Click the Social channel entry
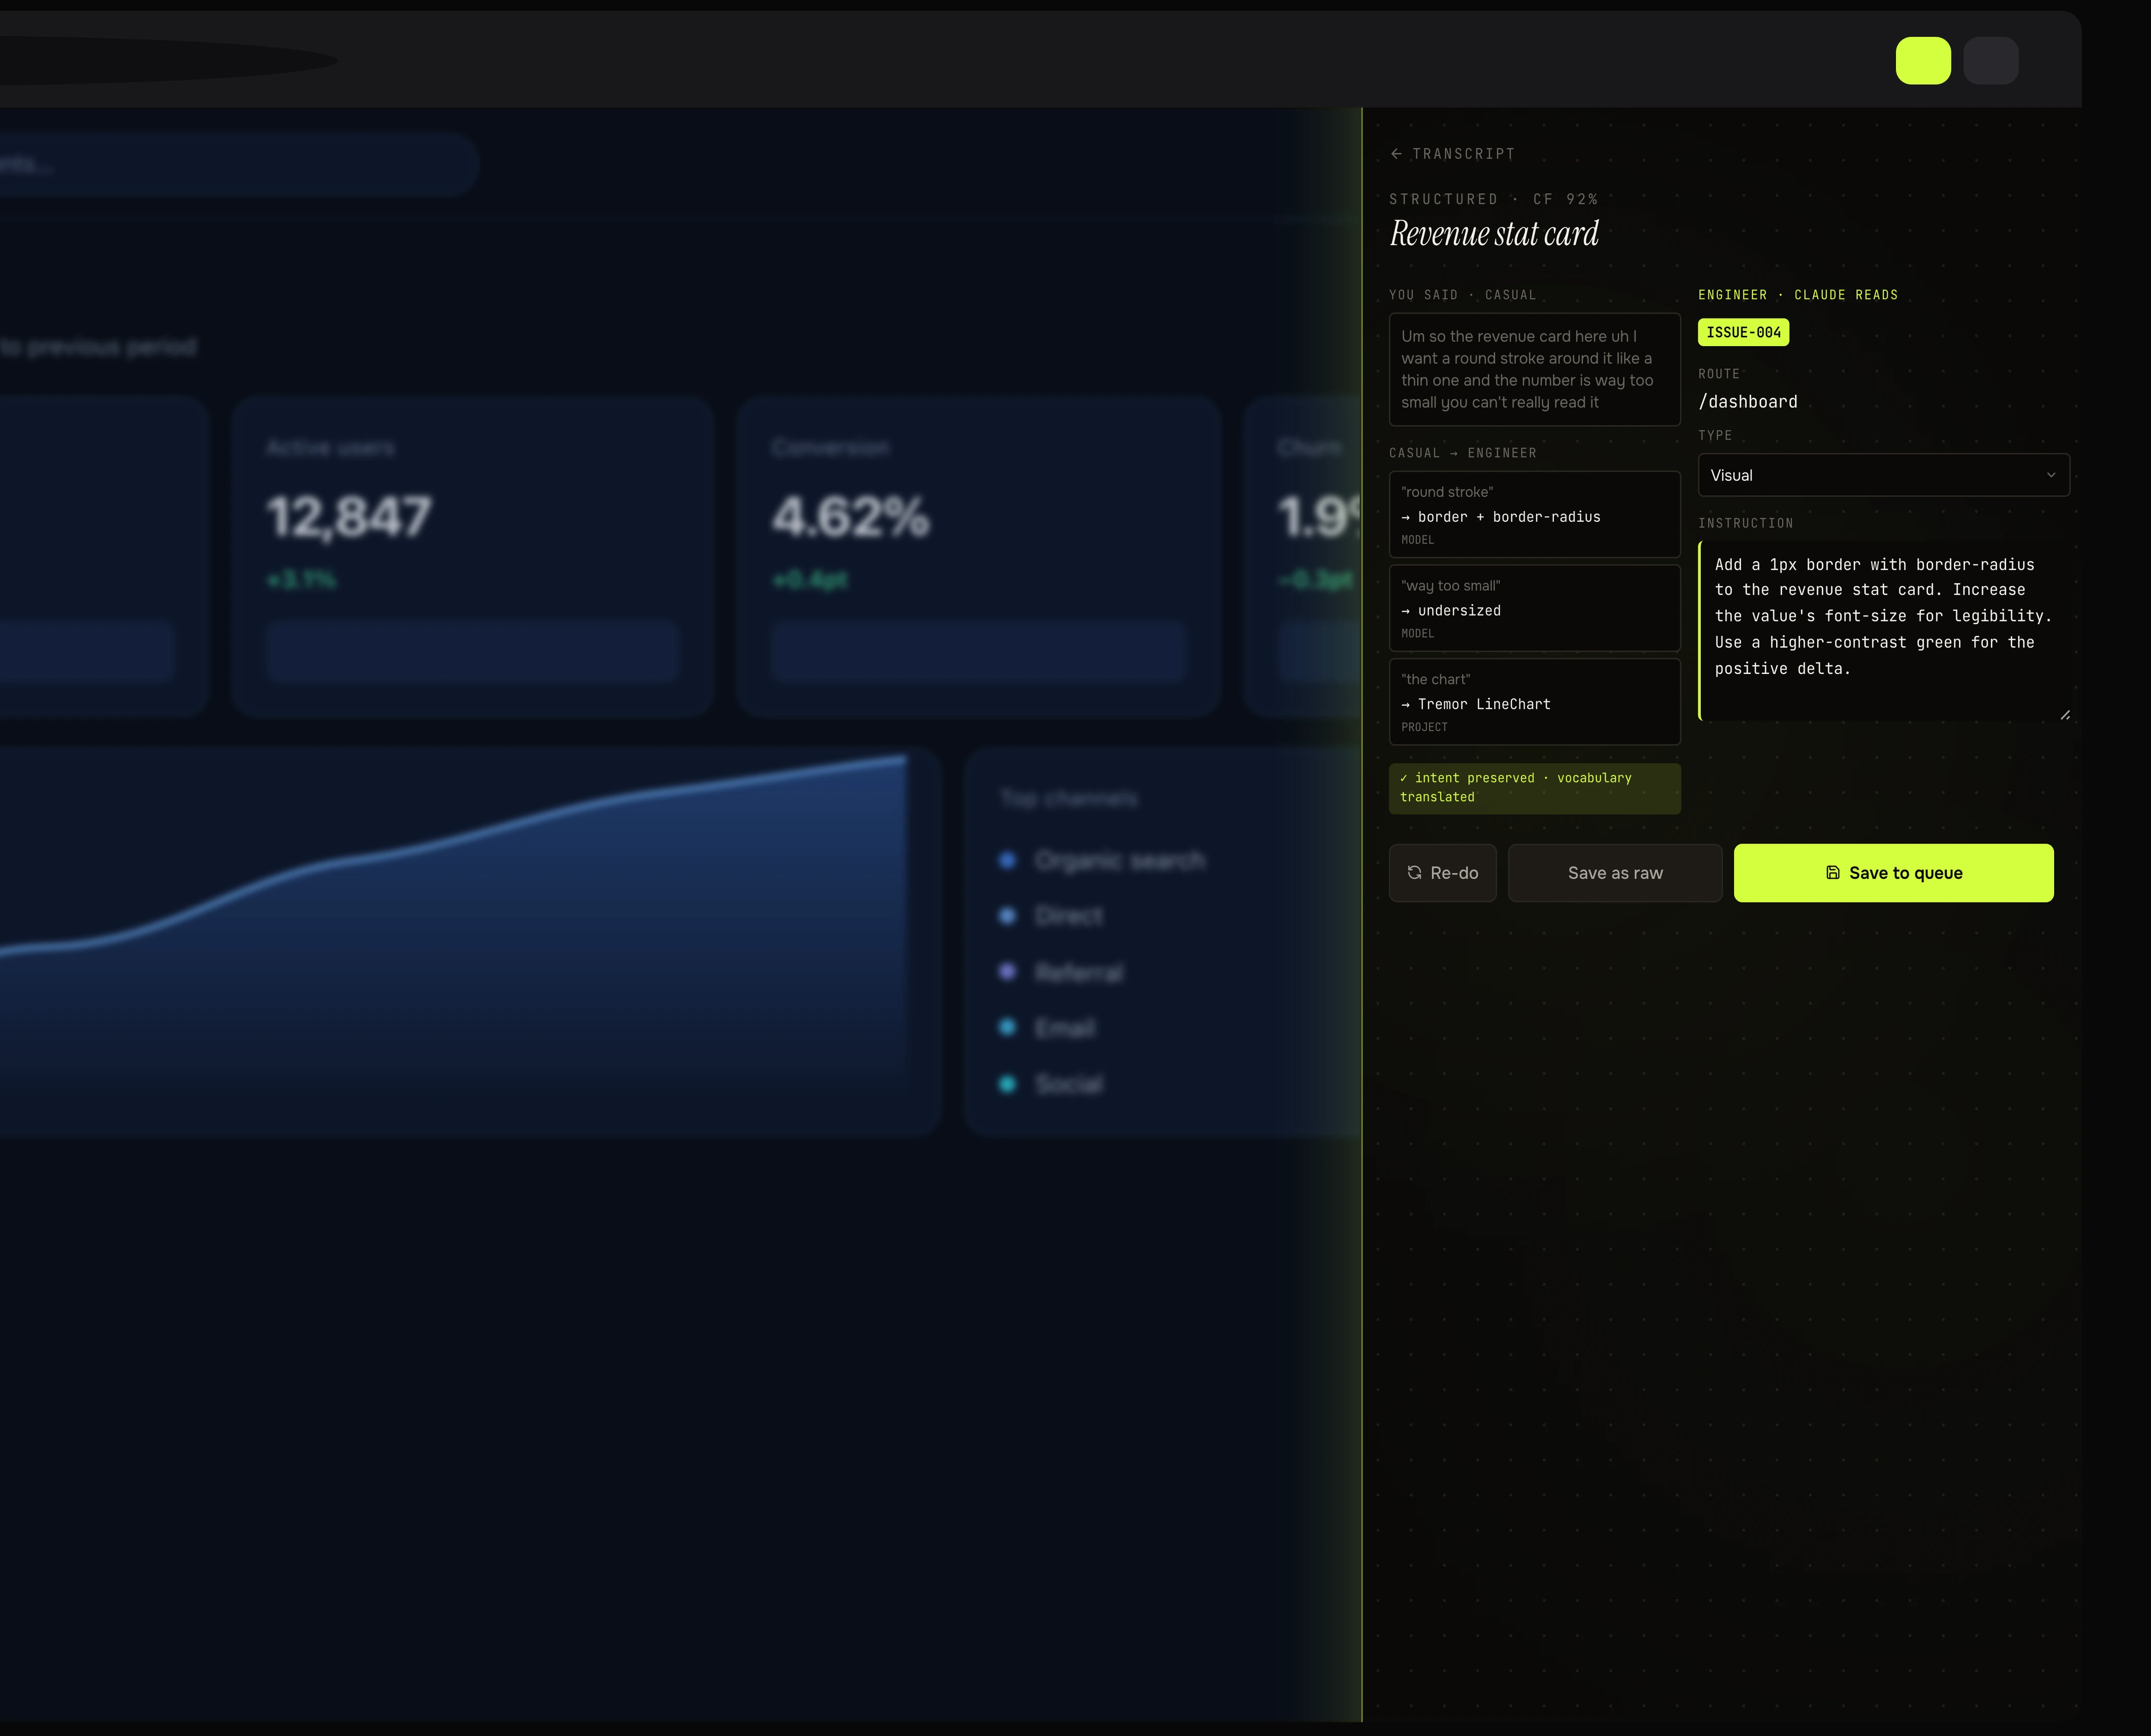Screen dimensions: 2151x1736 tap(1052, 1084)
